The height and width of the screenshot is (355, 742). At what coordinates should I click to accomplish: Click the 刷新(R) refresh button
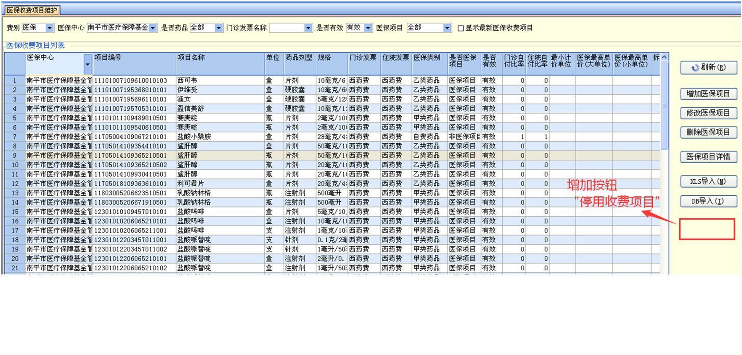(709, 67)
